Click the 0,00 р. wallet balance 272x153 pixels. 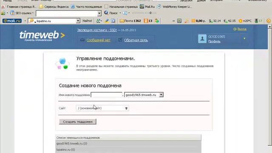pos(198,21)
